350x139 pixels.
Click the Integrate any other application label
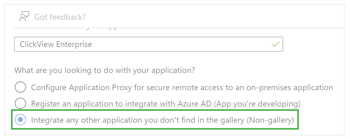[163, 120]
